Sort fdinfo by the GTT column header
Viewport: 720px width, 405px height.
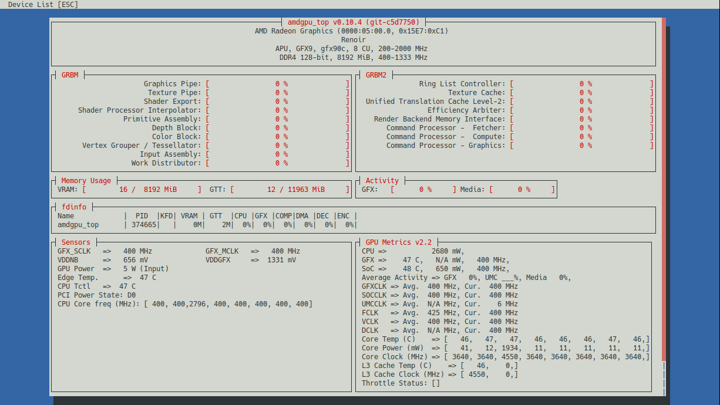coord(216,216)
